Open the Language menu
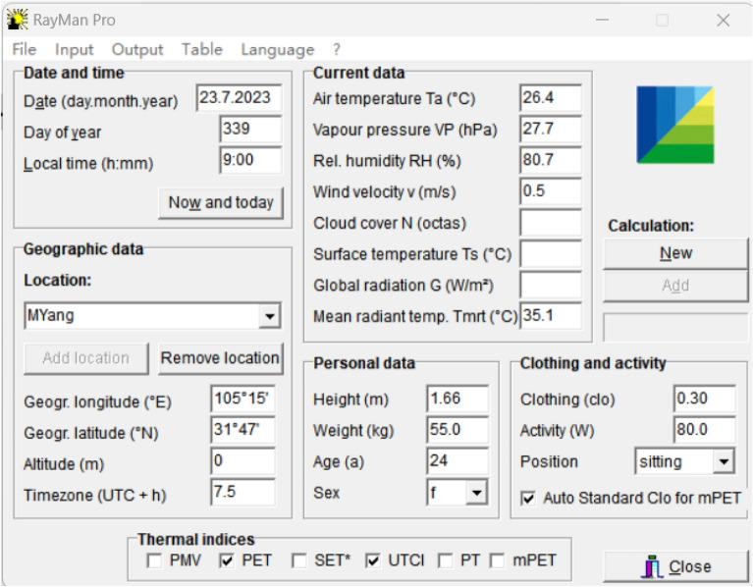753x587 pixels. pyautogui.click(x=278, y=49)
